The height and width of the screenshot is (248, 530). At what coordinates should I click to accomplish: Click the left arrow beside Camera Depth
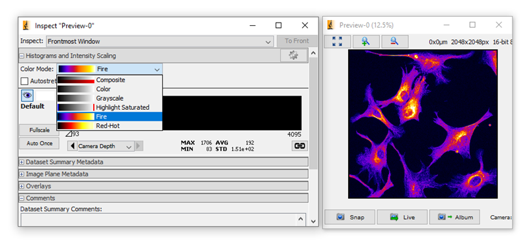tap(72, 146)
